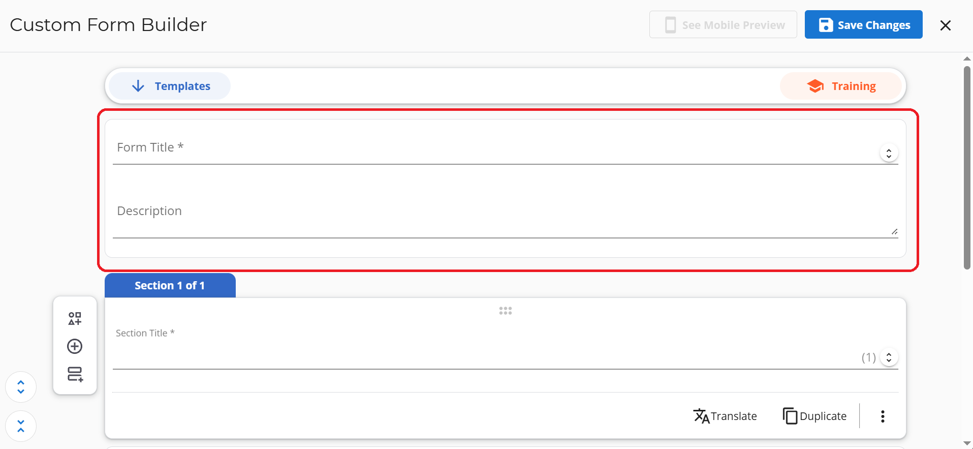
Task: Select the Section 1 of 1 tab
Action: pyautogui.click(x=170, y=285)
